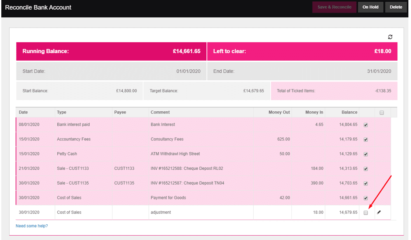Click the Type column header
The image size is (411, 240).
(62, 113)
